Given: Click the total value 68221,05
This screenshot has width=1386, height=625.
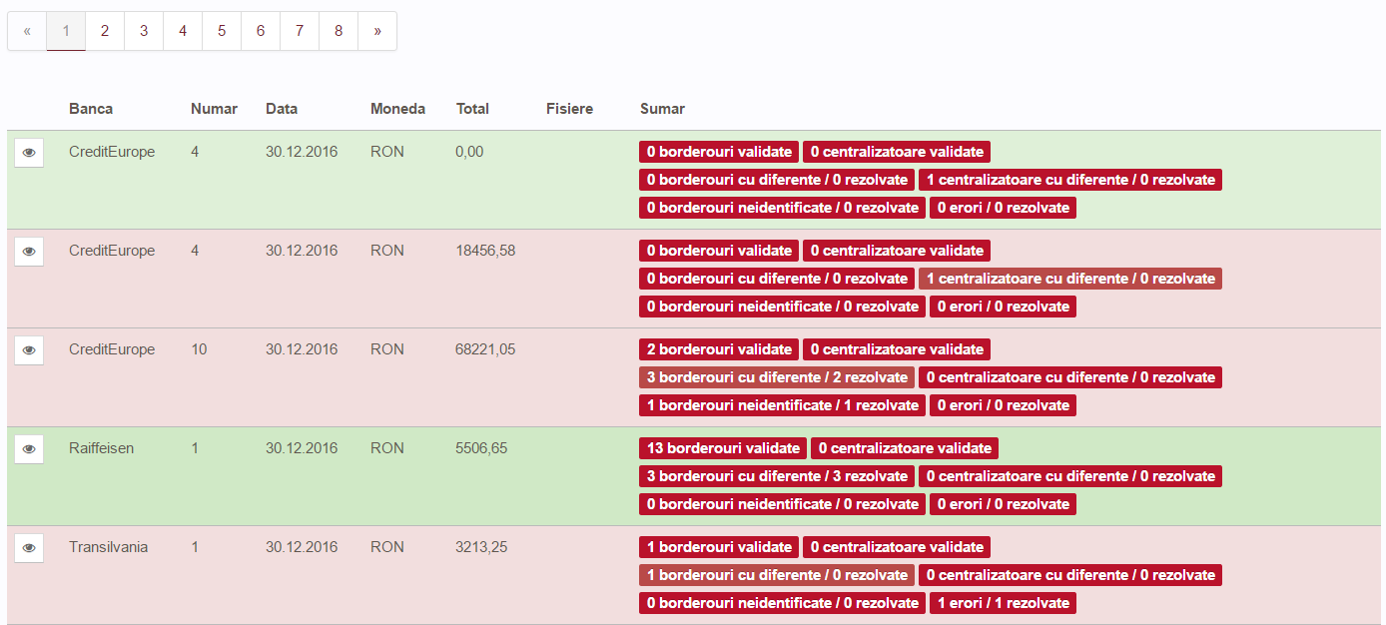Looking at the screenshot, I should point(485,349).
